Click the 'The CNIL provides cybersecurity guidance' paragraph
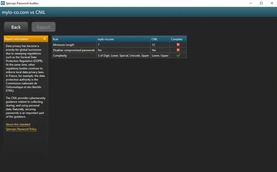The height and width of the screenshot is (172, 277). click(26, 107)
